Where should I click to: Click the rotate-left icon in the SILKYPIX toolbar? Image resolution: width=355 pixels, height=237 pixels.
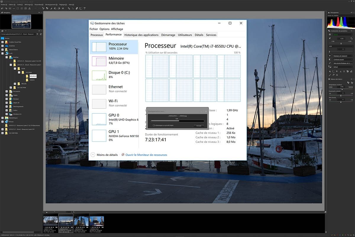coord(55,8)
